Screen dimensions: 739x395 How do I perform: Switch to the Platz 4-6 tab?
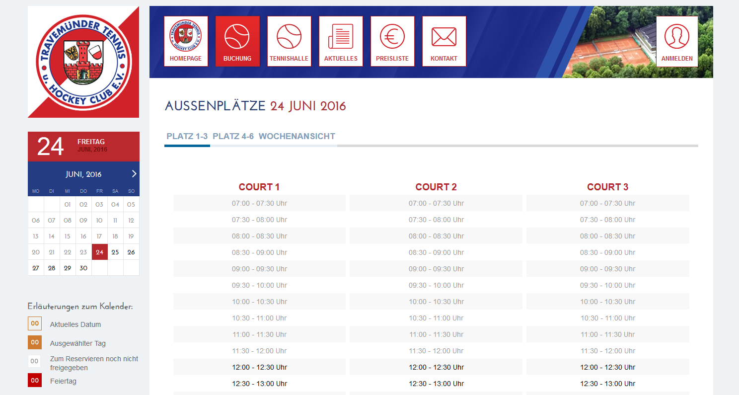233,136
